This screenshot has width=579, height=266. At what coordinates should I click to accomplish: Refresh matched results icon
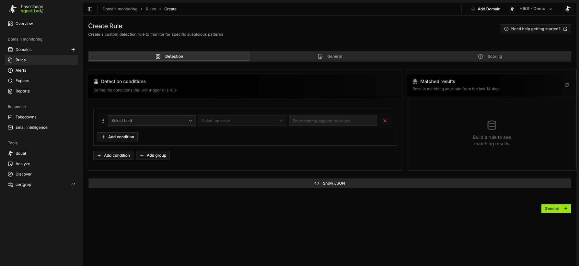(x=567, y=85)
